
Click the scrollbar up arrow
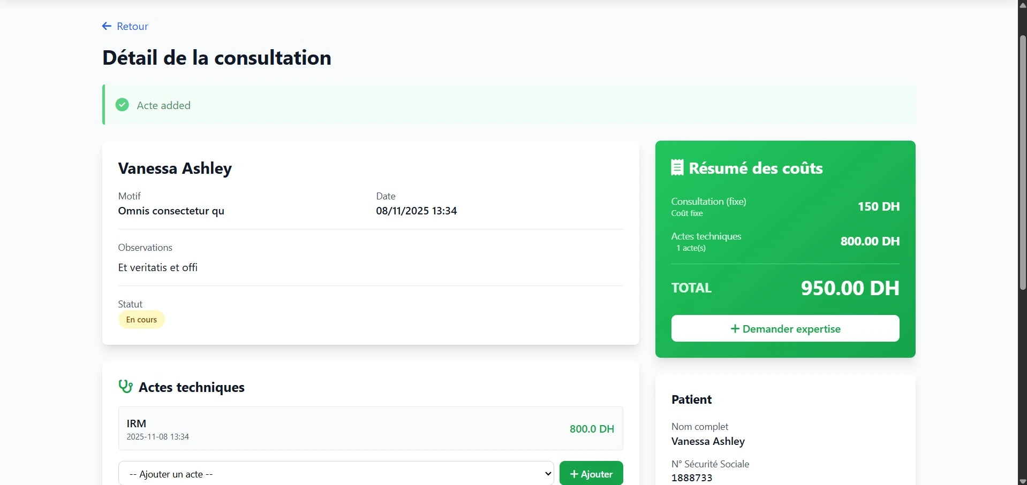coord(1022,4)
